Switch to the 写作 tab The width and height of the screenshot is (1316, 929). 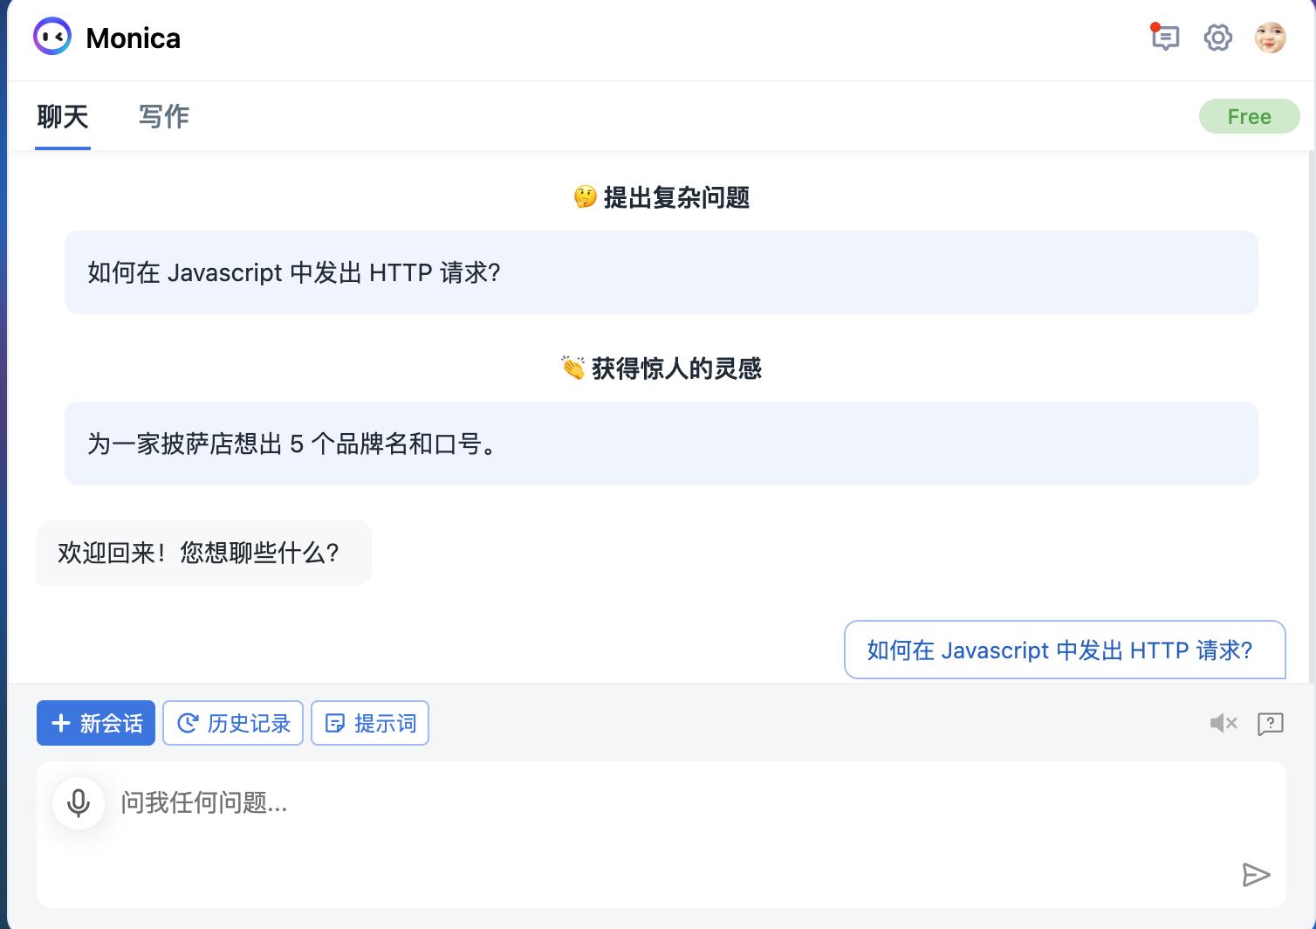(x=164, y=117)
